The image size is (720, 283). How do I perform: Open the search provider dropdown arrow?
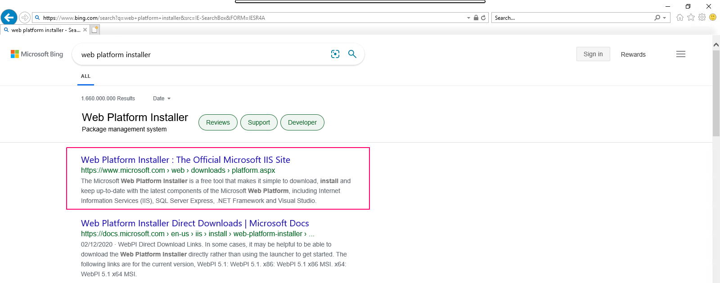click(x=664, y=18)
